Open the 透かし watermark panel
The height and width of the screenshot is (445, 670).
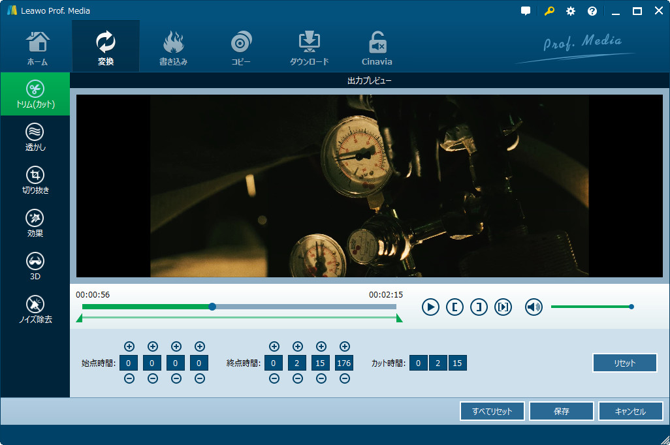click(x=35, y=138)
